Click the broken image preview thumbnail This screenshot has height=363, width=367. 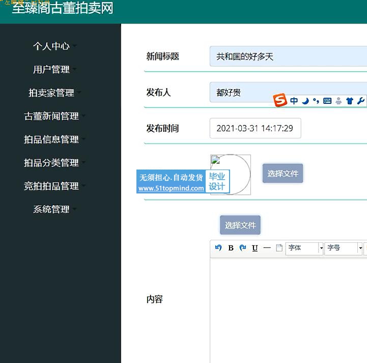coord(231,174)
